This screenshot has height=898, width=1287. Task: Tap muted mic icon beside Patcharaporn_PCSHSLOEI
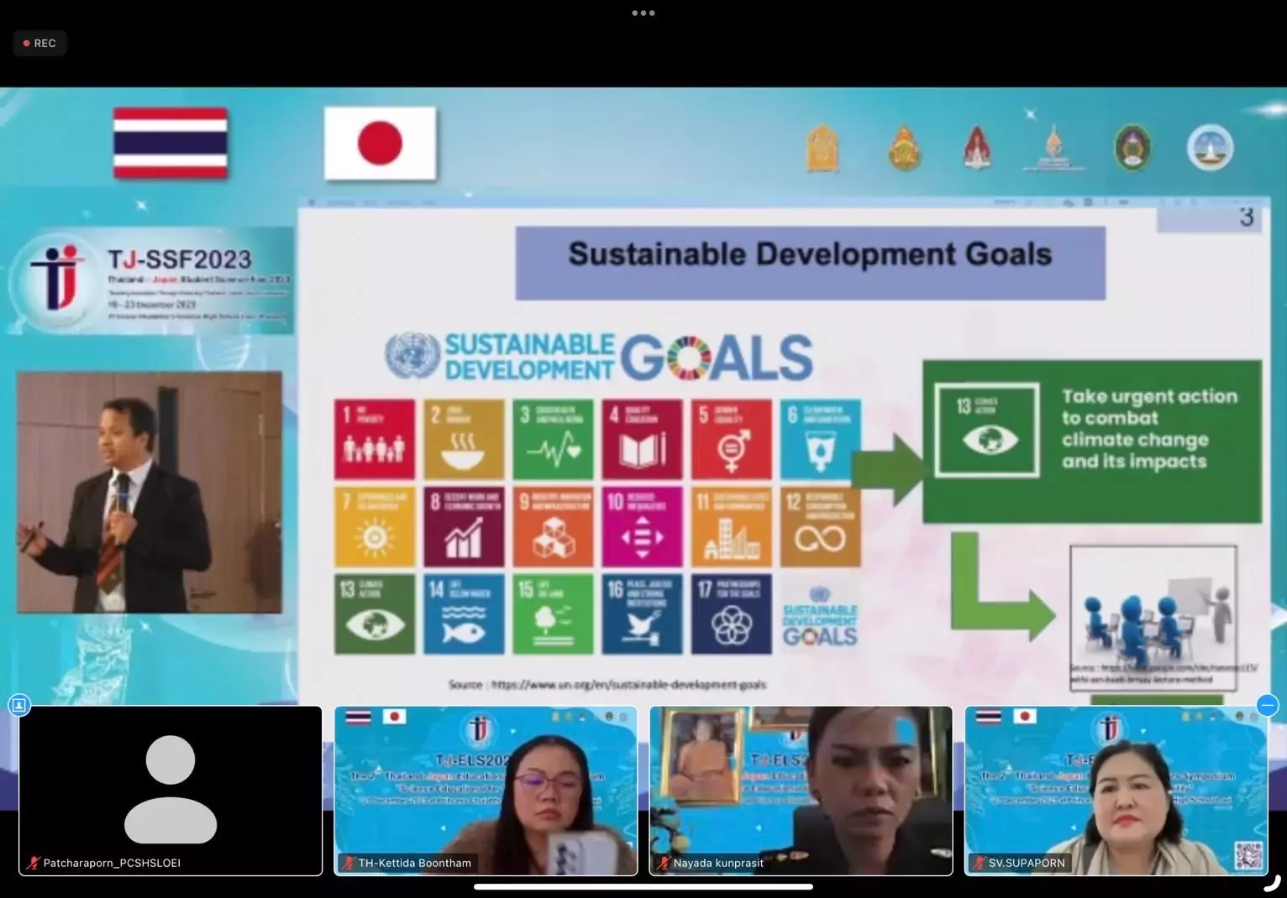pos(34,863)
